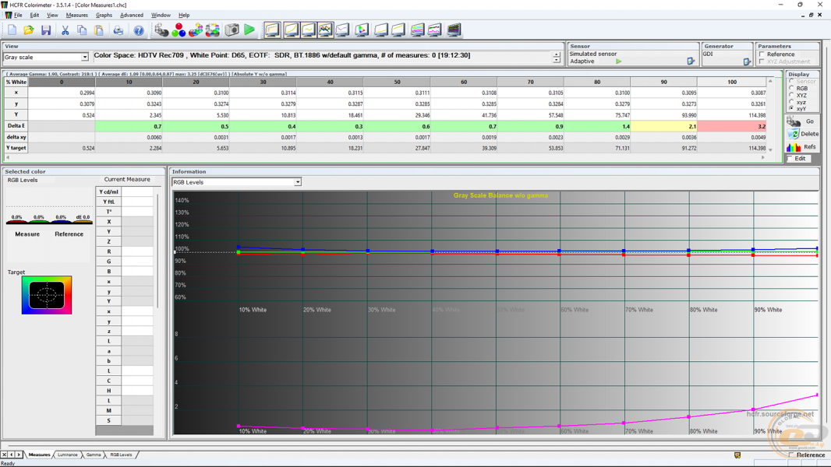Open the RGB Levels information dropdown

pos(297,182)
